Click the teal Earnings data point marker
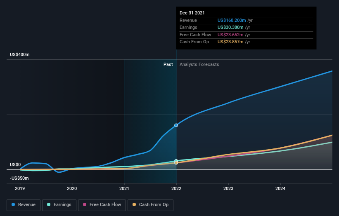Viewport: 339px width, 216px height. (176, 161)
